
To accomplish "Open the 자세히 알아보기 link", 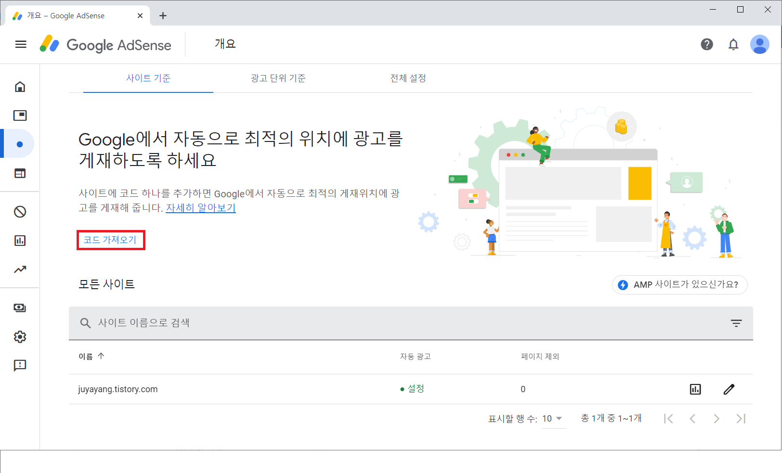I will (x=201, y=208).
